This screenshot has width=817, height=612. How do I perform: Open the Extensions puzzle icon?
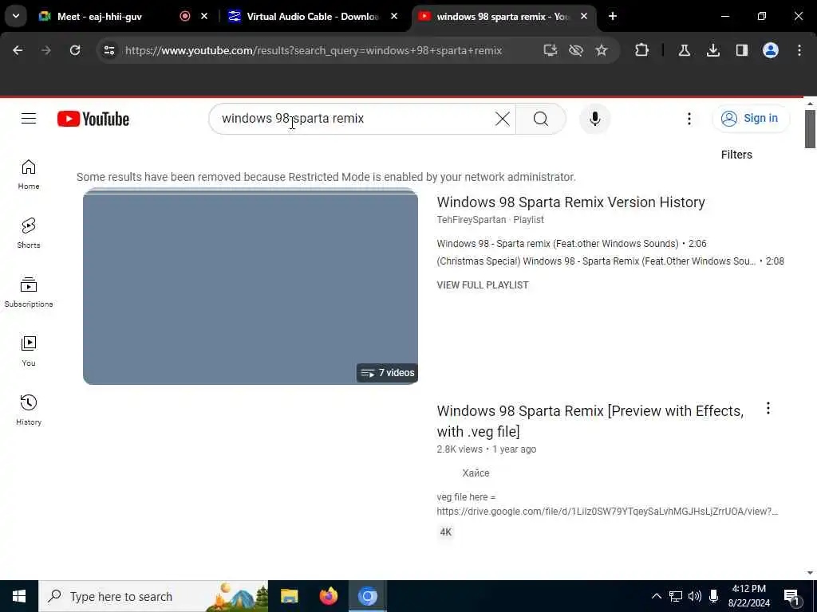[x=642, y=50]
